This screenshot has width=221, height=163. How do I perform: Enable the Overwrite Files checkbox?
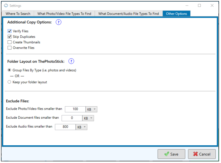click(10, 48)
